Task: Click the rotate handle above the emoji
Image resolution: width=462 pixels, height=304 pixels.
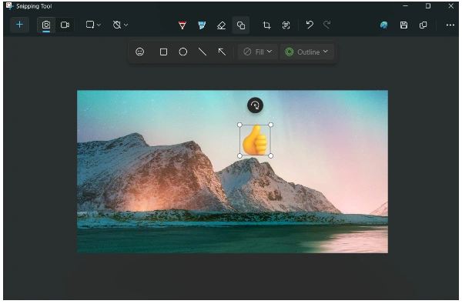Action: (255, 105)
